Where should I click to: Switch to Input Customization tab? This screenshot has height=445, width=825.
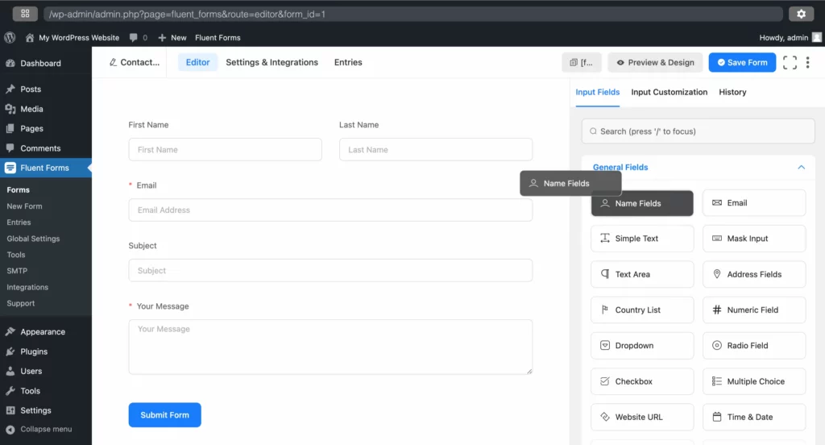(x=670, y=92)
